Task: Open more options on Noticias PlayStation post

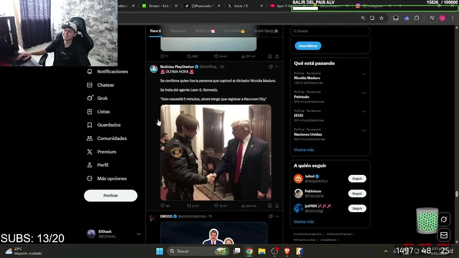Action: [x=277, y=67]
